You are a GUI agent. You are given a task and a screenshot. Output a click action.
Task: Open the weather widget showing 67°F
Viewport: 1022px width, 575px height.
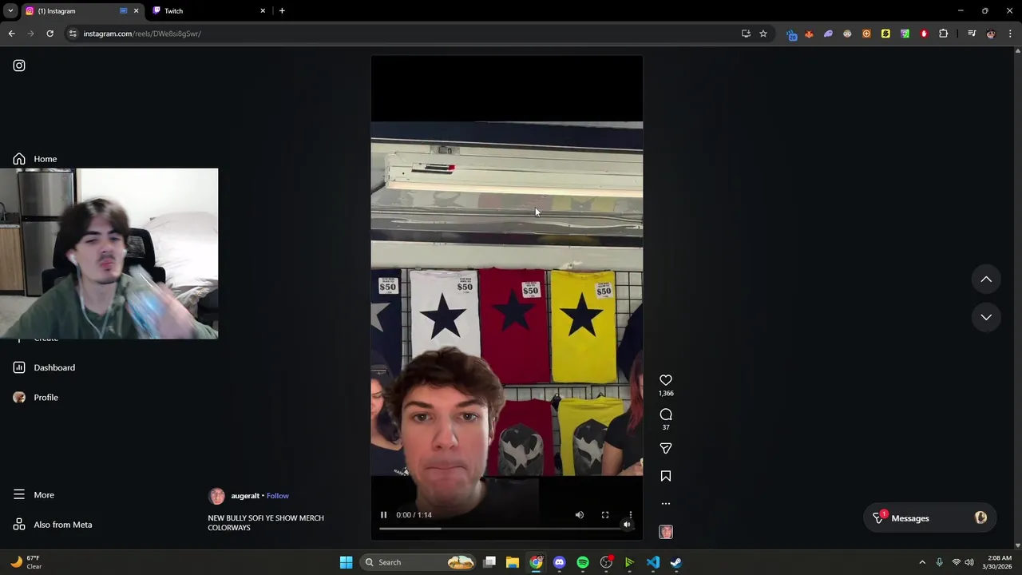coord(26,562)
